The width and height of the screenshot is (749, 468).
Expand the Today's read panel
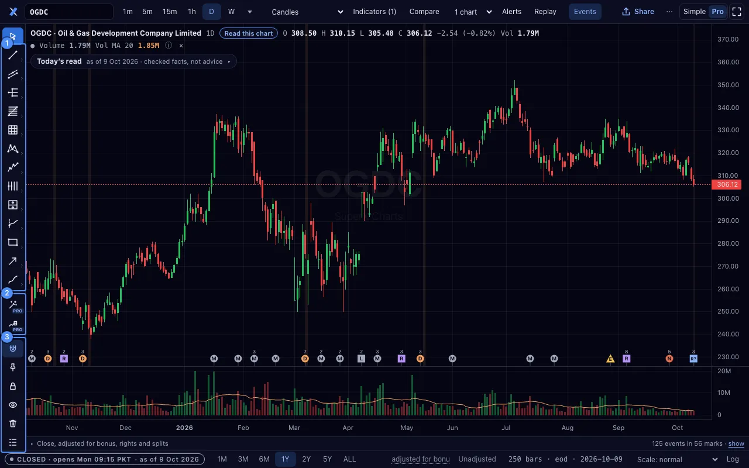(x=133, y=61)
